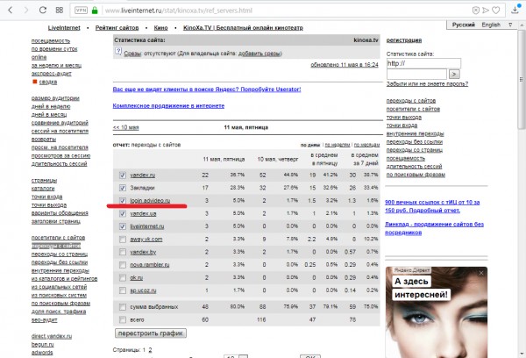The width and height of the screenshot is (526, 358).
Task: Check the sp.ucoz.ru row checkbox
Action: pyautogui.click(x=123, y=290)
